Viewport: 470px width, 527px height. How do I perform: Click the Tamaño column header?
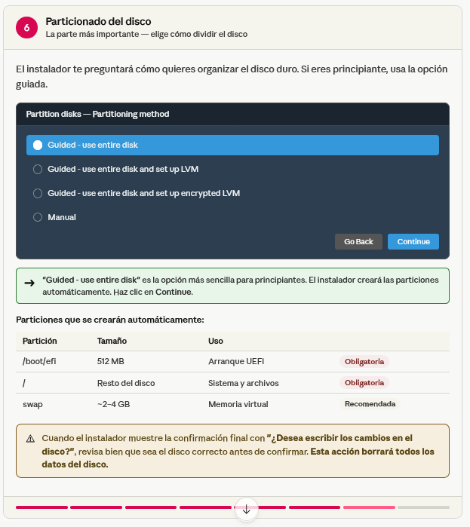(x=112, y=341)
